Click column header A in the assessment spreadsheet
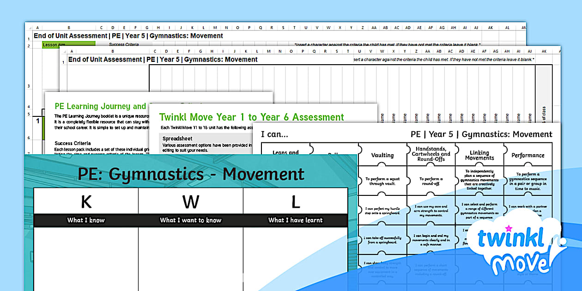Screen dimensions: 582x291 pos(37,27)
